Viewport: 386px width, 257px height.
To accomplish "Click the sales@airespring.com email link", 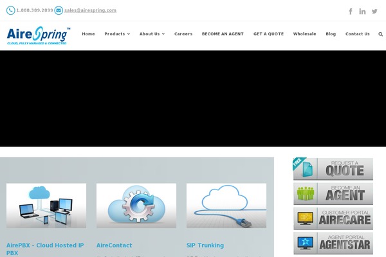I will (90, 10).
